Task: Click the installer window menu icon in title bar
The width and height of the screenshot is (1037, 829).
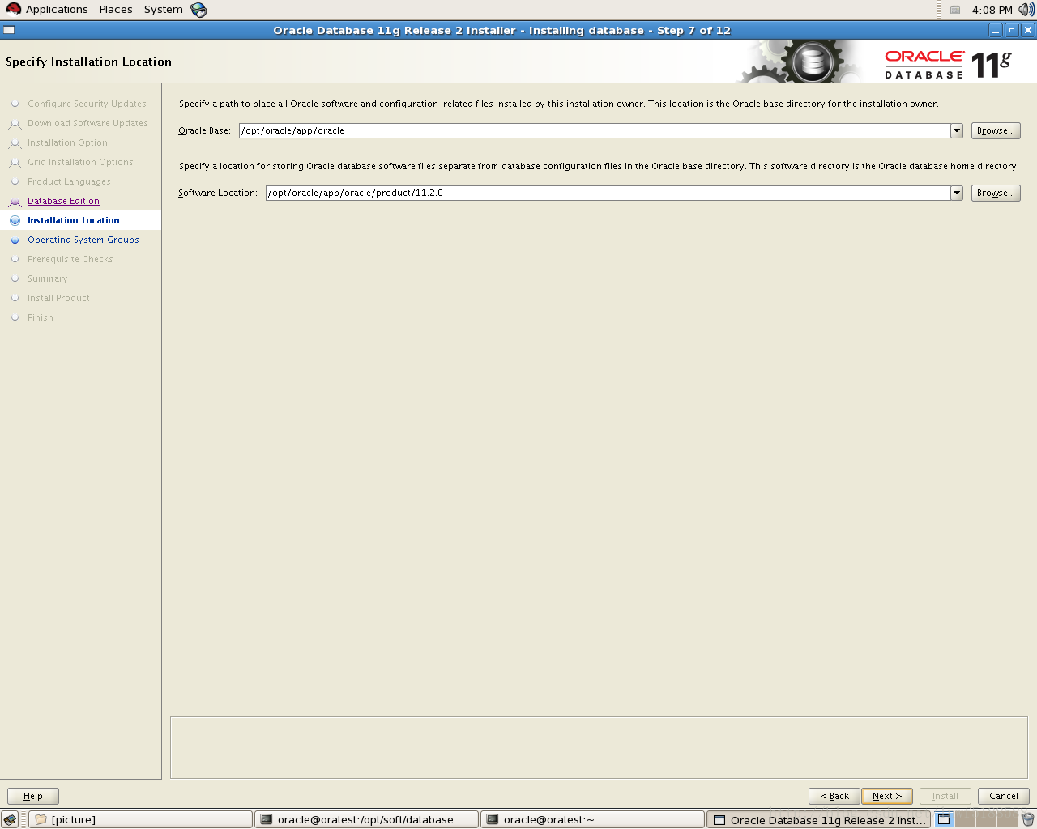Action: point(9,30)
